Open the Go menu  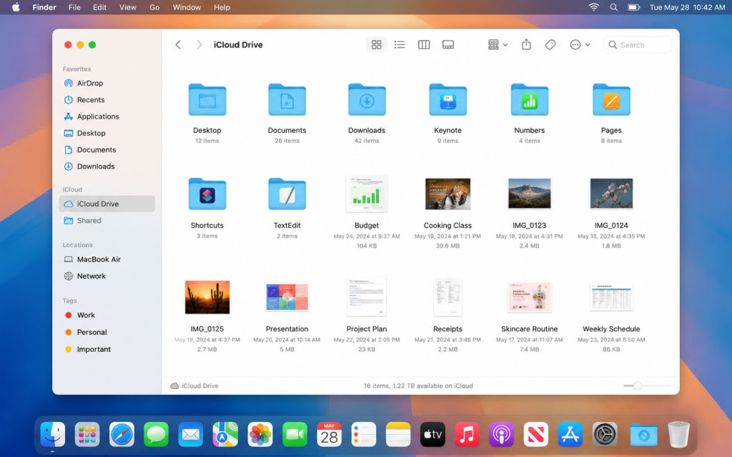point(154,7)
